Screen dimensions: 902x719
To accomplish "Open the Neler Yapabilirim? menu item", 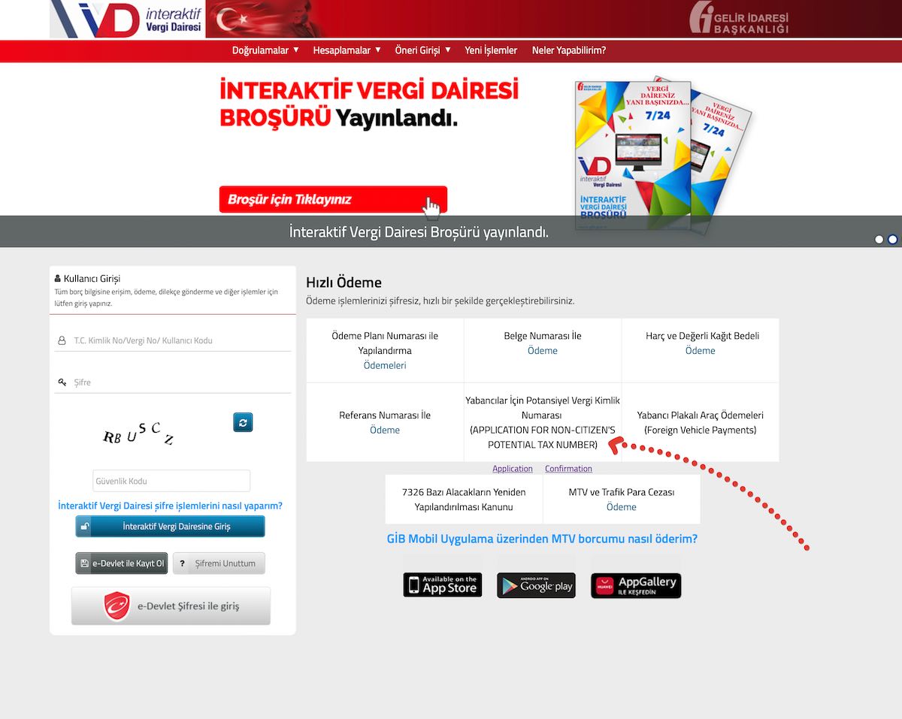I will pos(569,50).
